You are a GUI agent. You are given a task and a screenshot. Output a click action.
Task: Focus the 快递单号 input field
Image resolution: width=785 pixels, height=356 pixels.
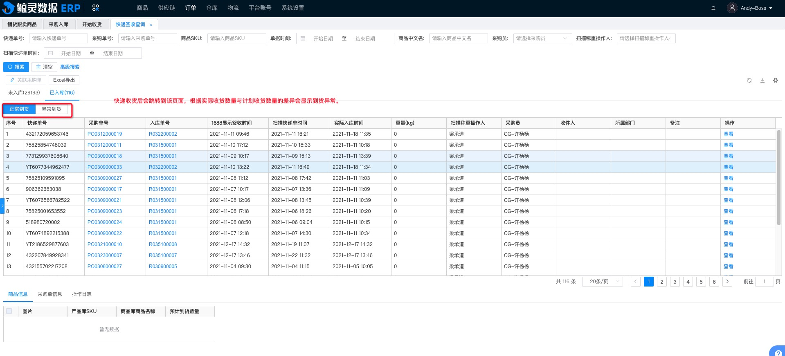(58, 38)
